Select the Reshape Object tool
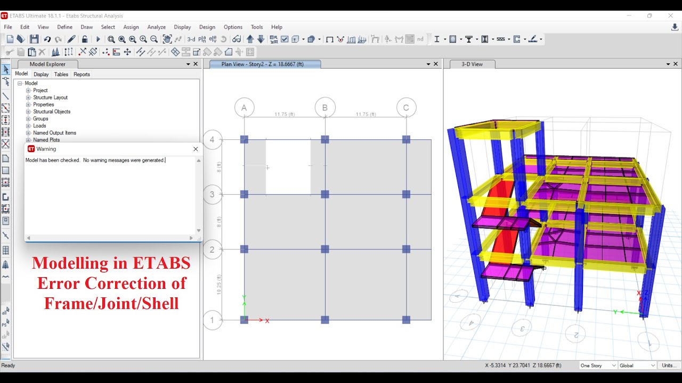Viewport: 682px width, 383px height. click(6, 82)
